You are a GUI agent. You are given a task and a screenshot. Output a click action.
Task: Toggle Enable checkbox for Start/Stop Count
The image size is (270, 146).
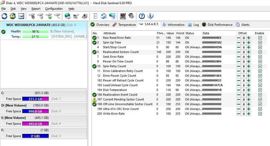[260, 47]
